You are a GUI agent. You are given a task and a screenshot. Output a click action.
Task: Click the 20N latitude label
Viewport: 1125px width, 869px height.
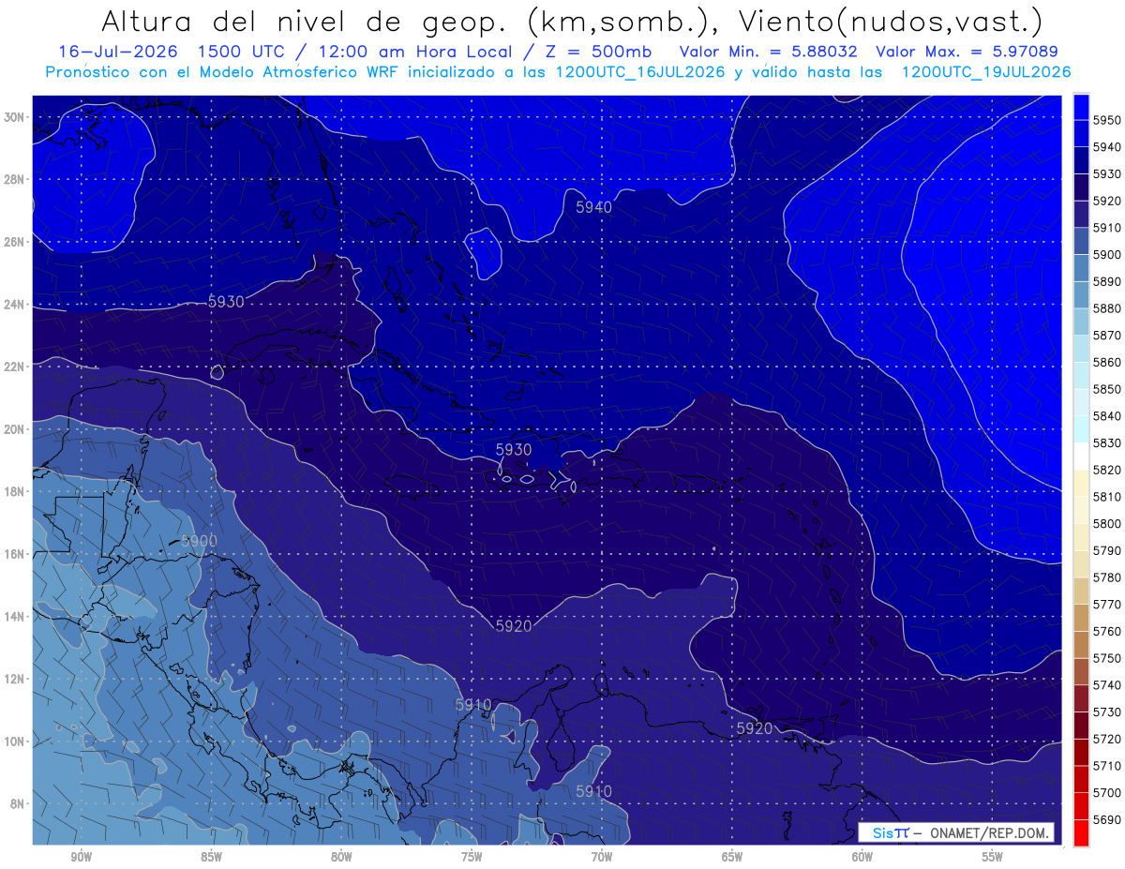click(14, 428)
